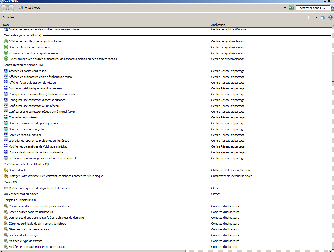The width and height of the screenshot is (334, 252).
Task: Click the horizontal scrollbar left arrow
Action: 2,251
